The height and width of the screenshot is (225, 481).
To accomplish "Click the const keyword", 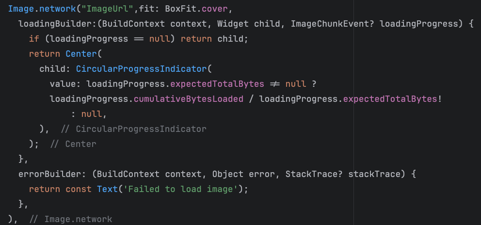I will [x=79, y=189].
